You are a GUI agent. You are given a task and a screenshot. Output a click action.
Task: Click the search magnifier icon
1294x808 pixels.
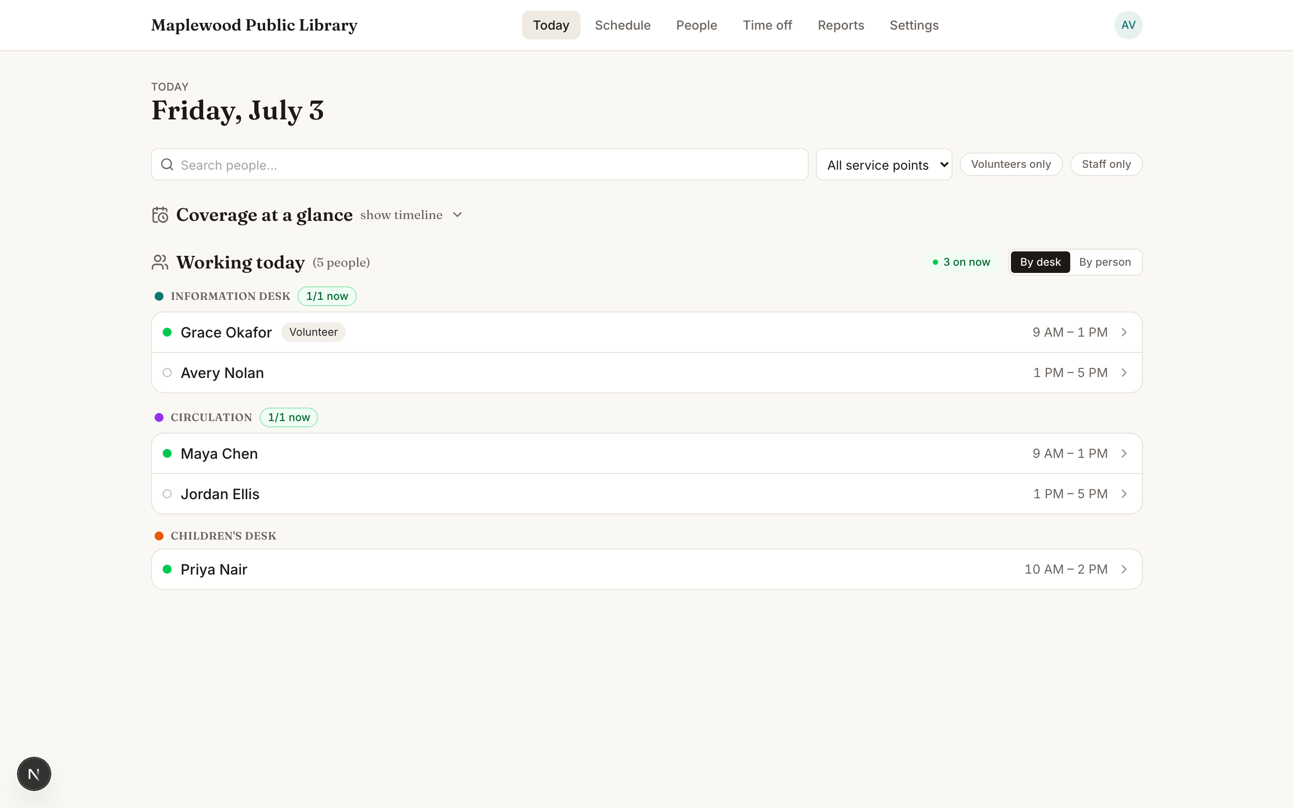[167, 165]
